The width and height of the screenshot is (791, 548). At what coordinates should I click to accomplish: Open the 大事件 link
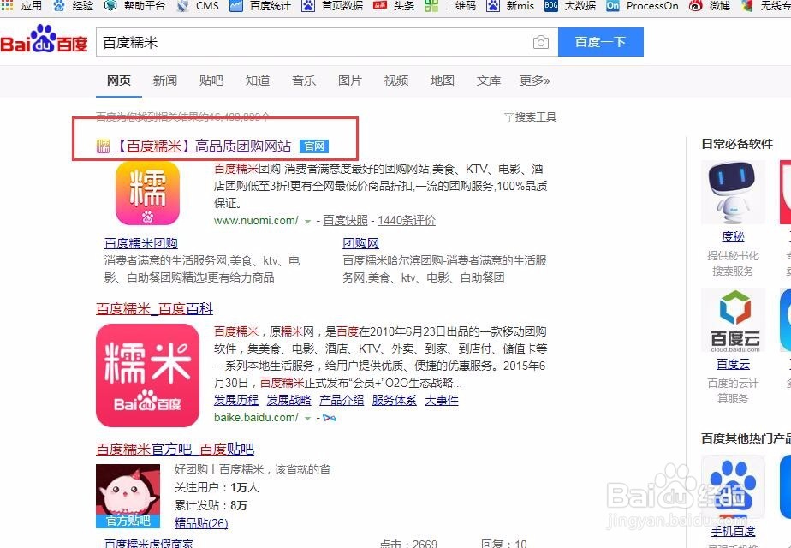click(x=442, y=400)
